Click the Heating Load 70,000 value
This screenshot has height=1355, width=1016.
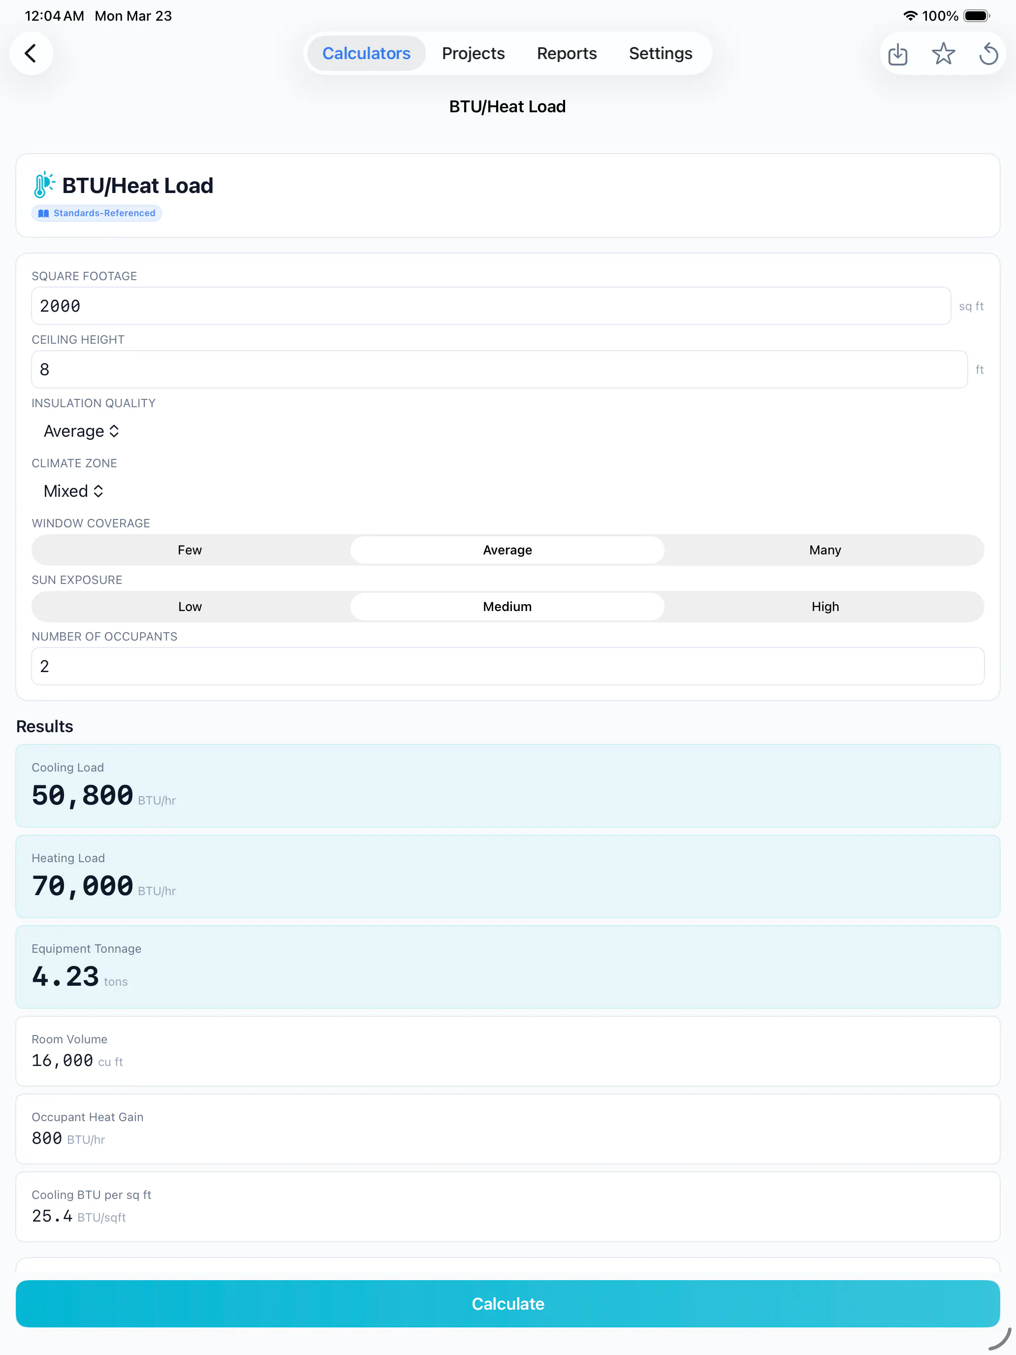(x=82, y=886)
